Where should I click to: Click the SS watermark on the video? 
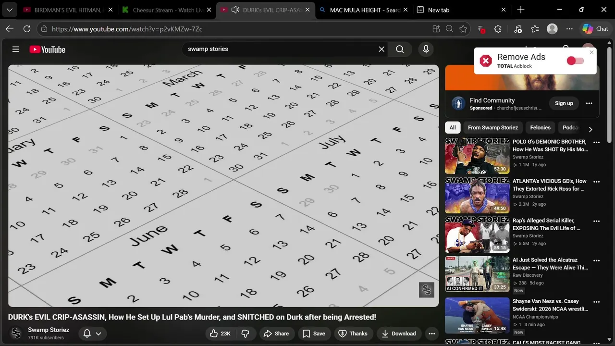pyautogui.click(x=426, y=290)
